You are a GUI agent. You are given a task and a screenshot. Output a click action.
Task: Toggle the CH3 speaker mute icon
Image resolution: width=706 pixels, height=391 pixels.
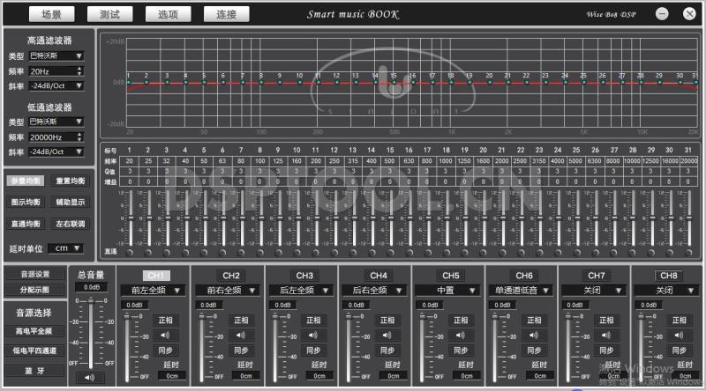314,335
